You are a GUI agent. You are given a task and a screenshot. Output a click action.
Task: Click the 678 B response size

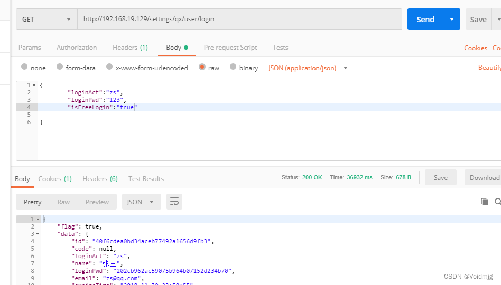(x=403, y=177)
